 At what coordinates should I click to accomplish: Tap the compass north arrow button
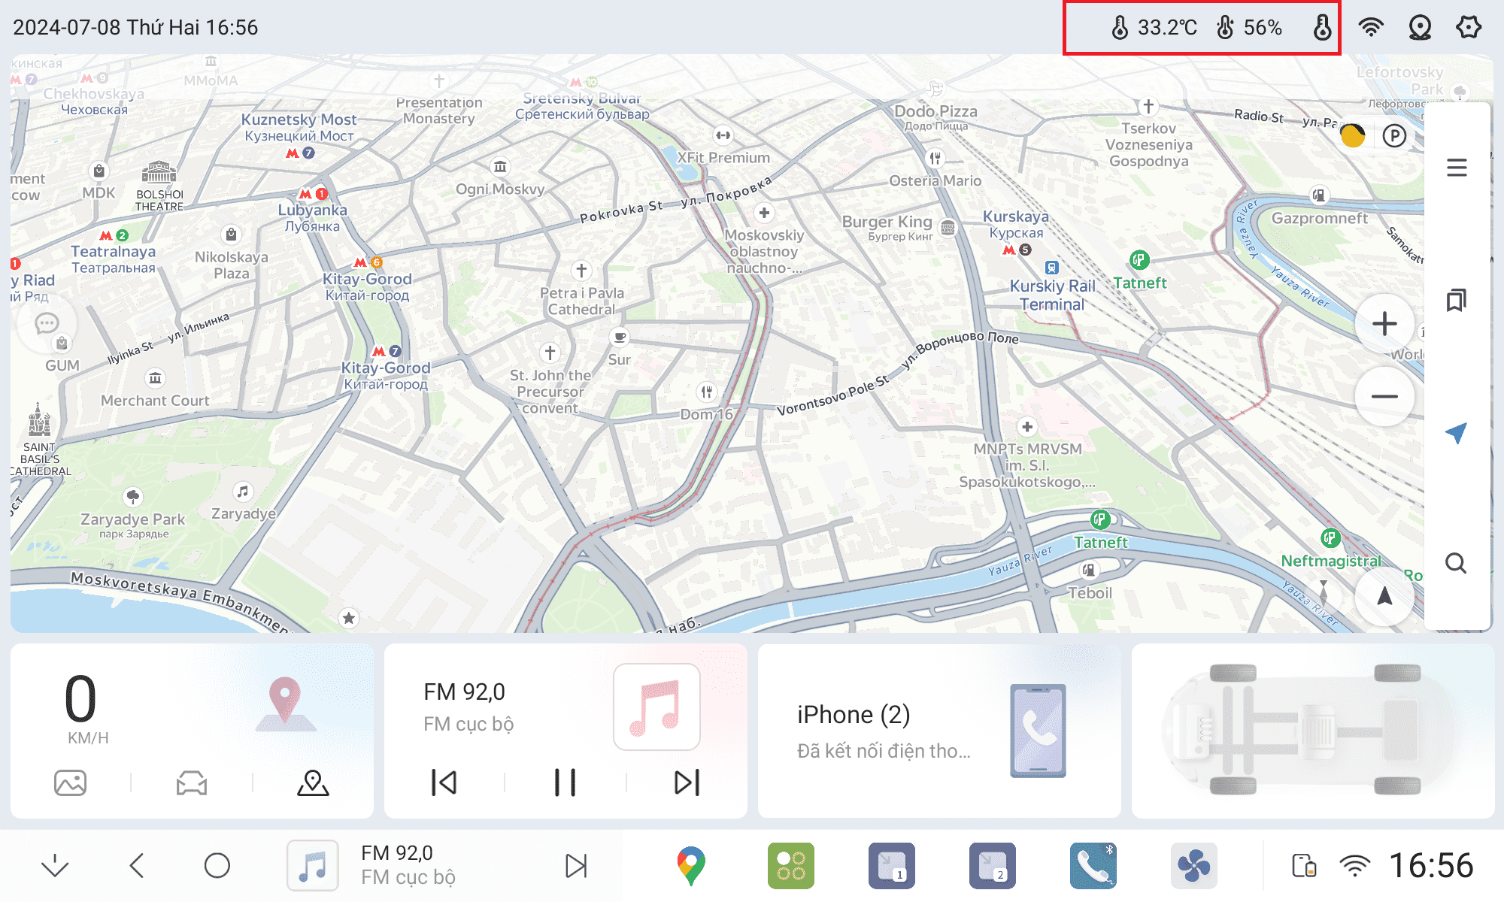tap(1384, 597)
